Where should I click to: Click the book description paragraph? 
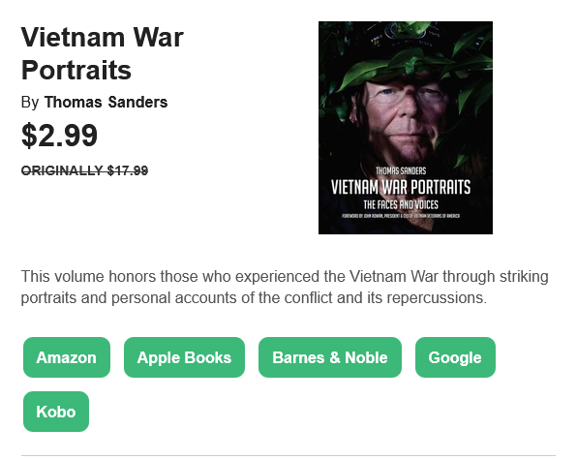pos(285,287)
